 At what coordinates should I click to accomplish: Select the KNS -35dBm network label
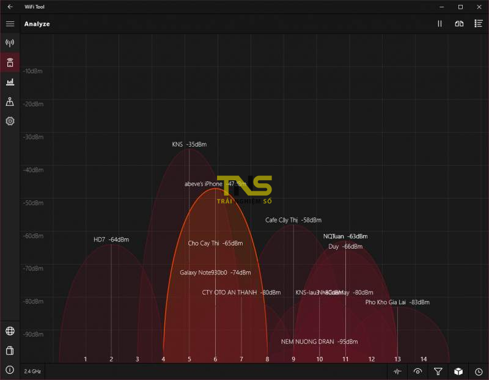(x=189, y=144)
